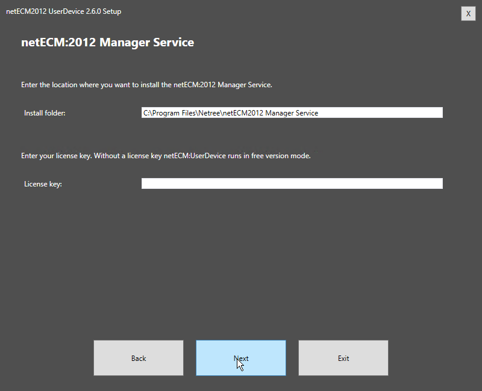Select the 'Install folder:' label
This screenshot has height=391, width=482.
coord(45,113)
